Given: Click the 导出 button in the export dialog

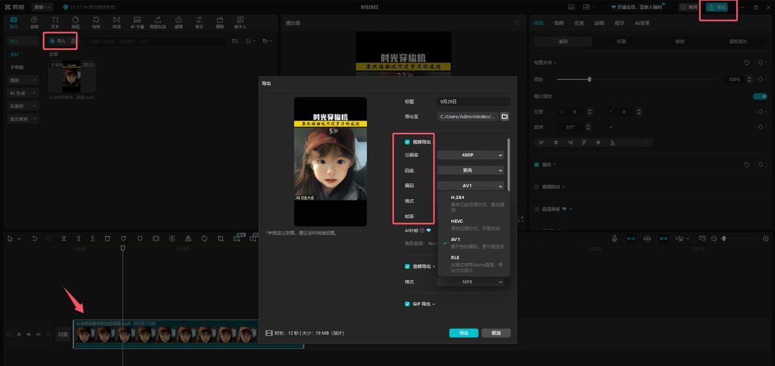Looking at the screenshot, I should pyautogui.click(x=464, y=333).
